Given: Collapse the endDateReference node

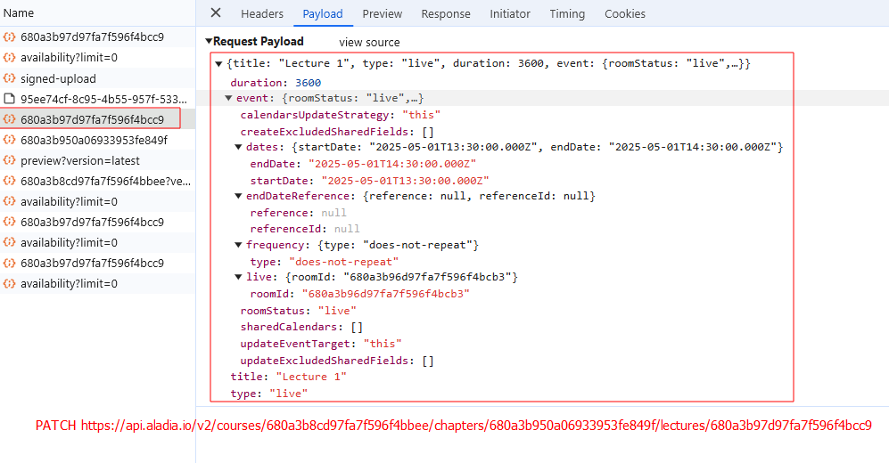Looking at the screenshot, I should 238,196.
